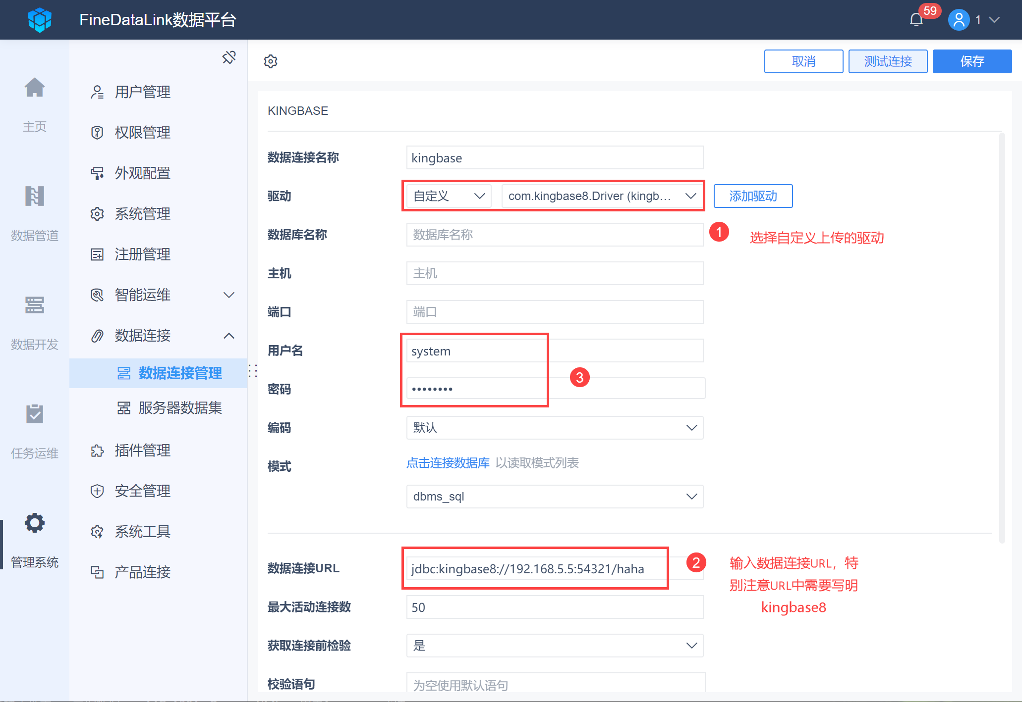Open com.kingbase8.Driver driver dropdown

(602, 196)
